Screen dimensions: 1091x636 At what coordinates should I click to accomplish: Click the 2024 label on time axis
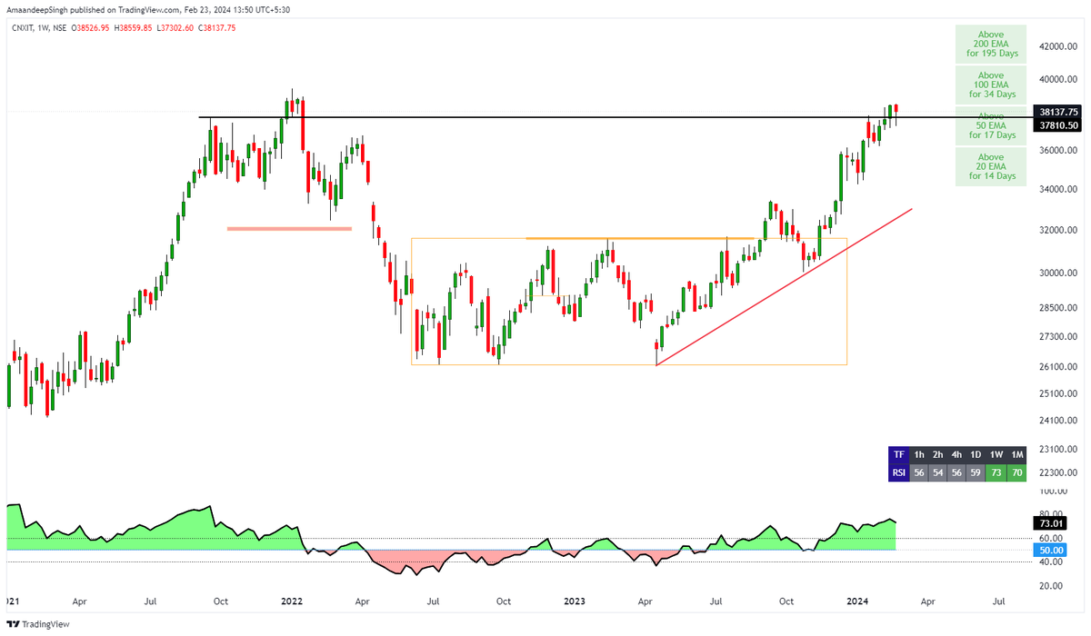pos(858,601)
